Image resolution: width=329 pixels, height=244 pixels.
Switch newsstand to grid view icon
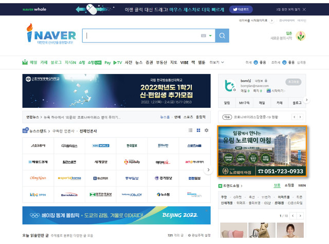[198, 130]
